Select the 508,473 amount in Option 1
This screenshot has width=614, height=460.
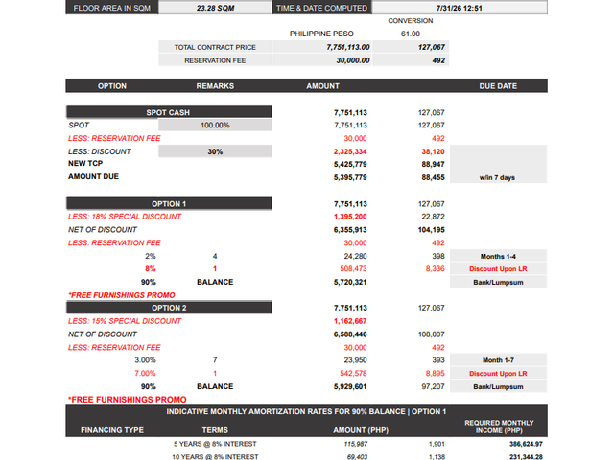pos(353,268)
